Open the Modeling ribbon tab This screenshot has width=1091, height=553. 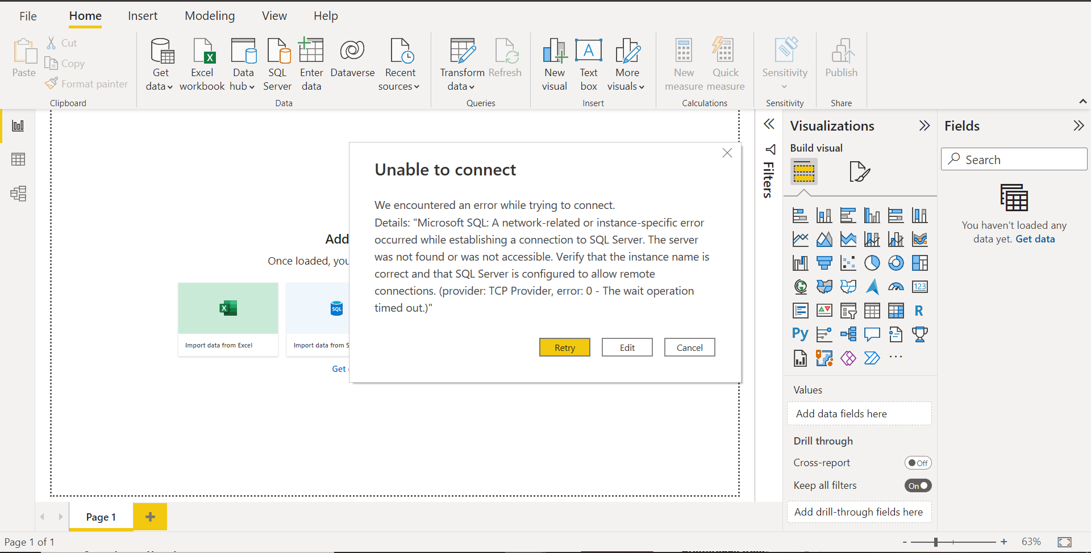click(x=210, y=16)
